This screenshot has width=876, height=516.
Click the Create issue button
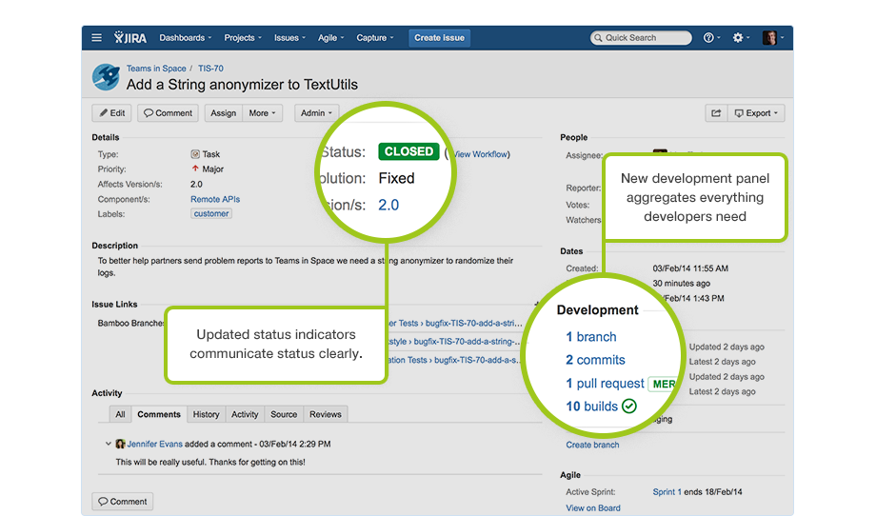(x=439, y=37)
